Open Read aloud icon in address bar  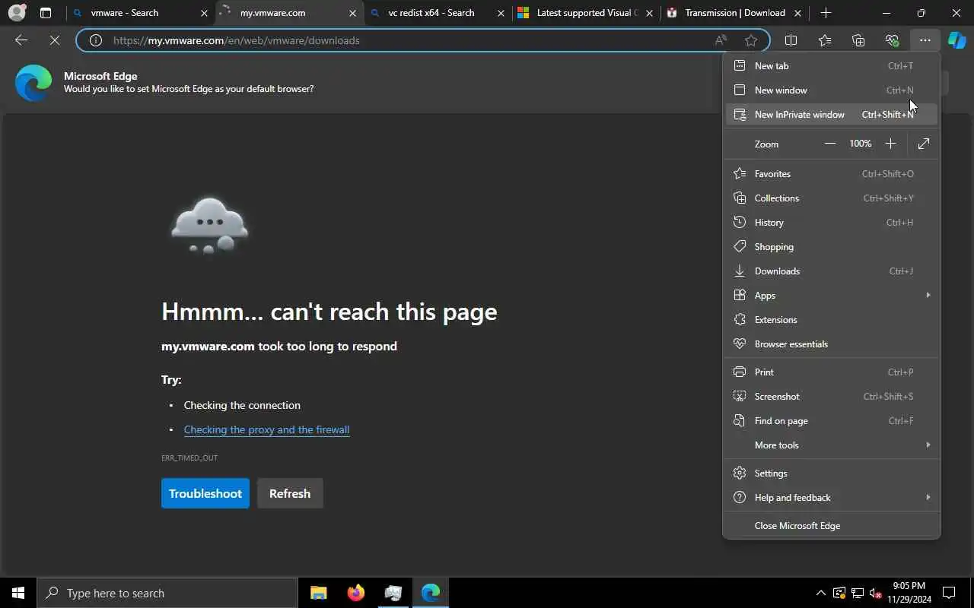point(721,40)
